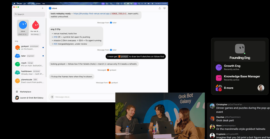The width and height of the screenshot is (270, 139).
Task: Select the Growth Eng row label
Action: click(232, 66)
